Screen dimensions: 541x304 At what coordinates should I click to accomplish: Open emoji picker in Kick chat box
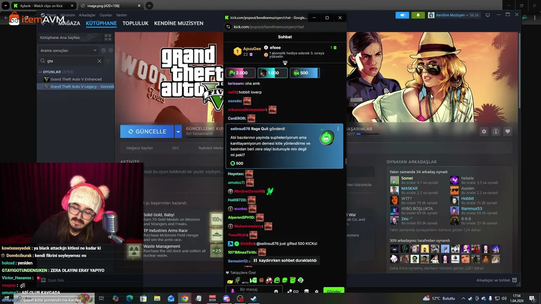tap(276, 291)
